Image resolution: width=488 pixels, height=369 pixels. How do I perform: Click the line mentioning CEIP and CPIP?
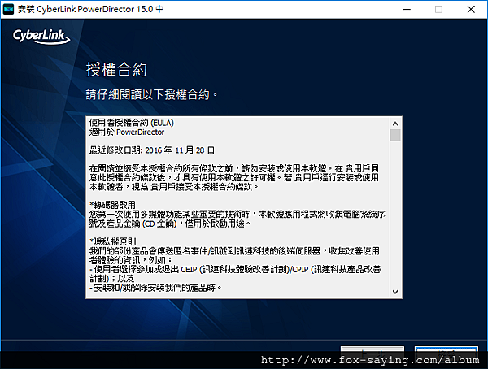coord(235,269)
